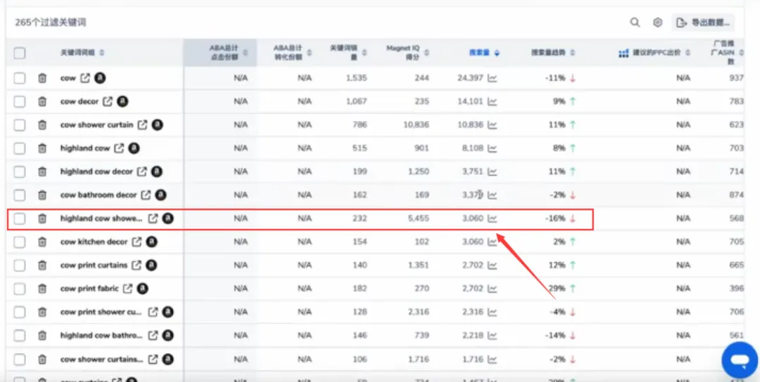
Task: Click the trend value 29%
Action: pos(557,289)
